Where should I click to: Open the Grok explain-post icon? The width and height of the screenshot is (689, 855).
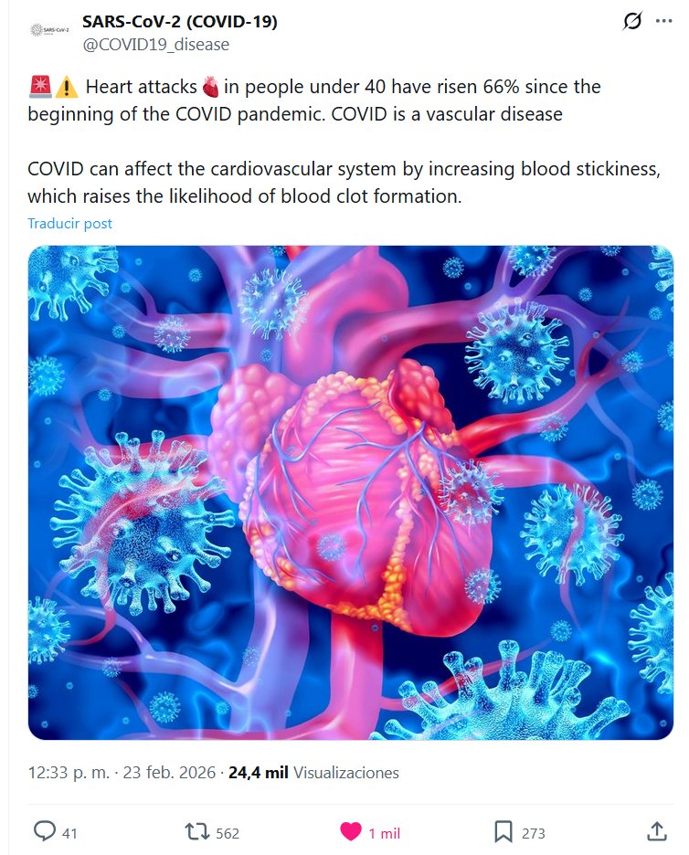coord(631,21)
